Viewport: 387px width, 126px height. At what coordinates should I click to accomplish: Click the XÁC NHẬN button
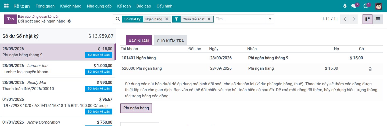tap(139, 41)
